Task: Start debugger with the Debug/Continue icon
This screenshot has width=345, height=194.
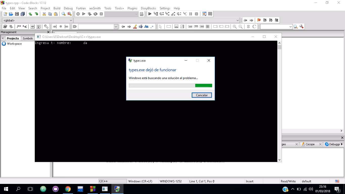Action: click(x=150, y=14)
